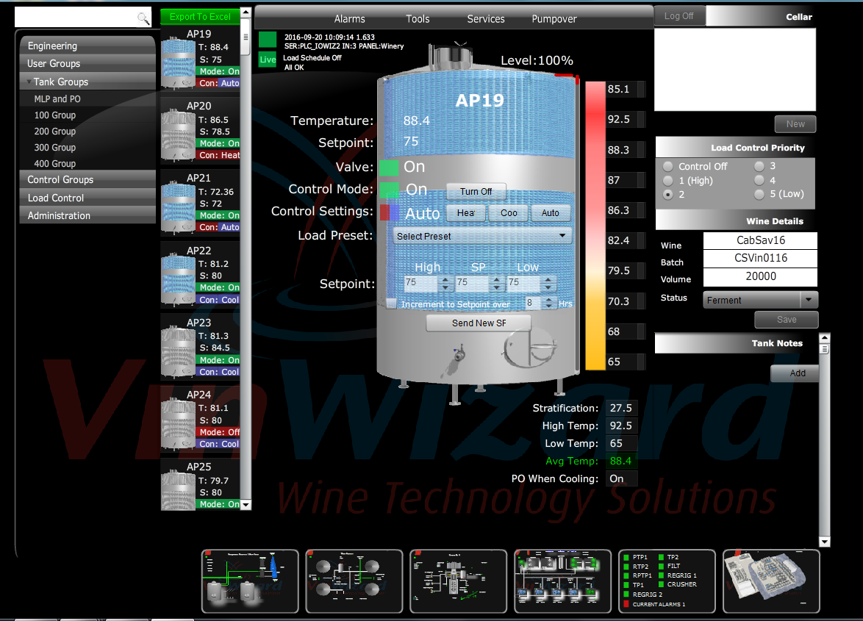Enable Increment to Setpoint over checkbox
The width and height of the screenshot is (863, 621).
(390, 304)
